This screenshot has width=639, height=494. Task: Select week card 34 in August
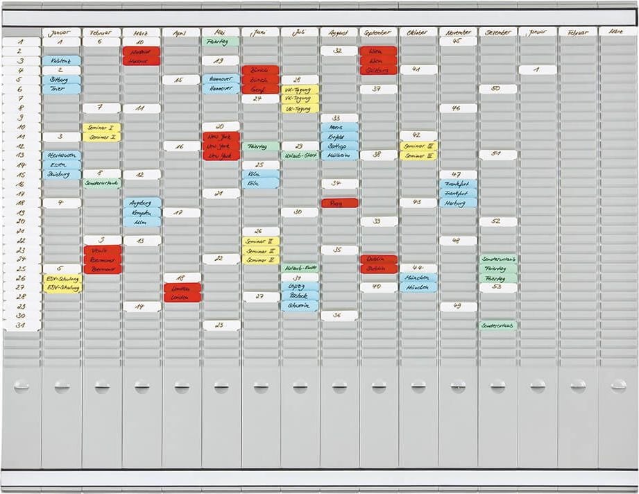coord(339,184)
